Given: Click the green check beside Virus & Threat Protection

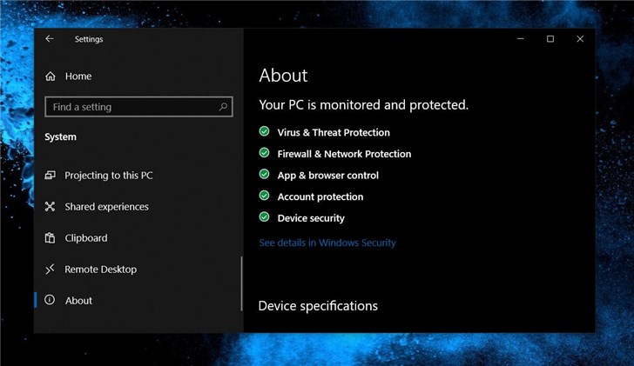Looking at the screenshot, I should (x=264, y=132).
